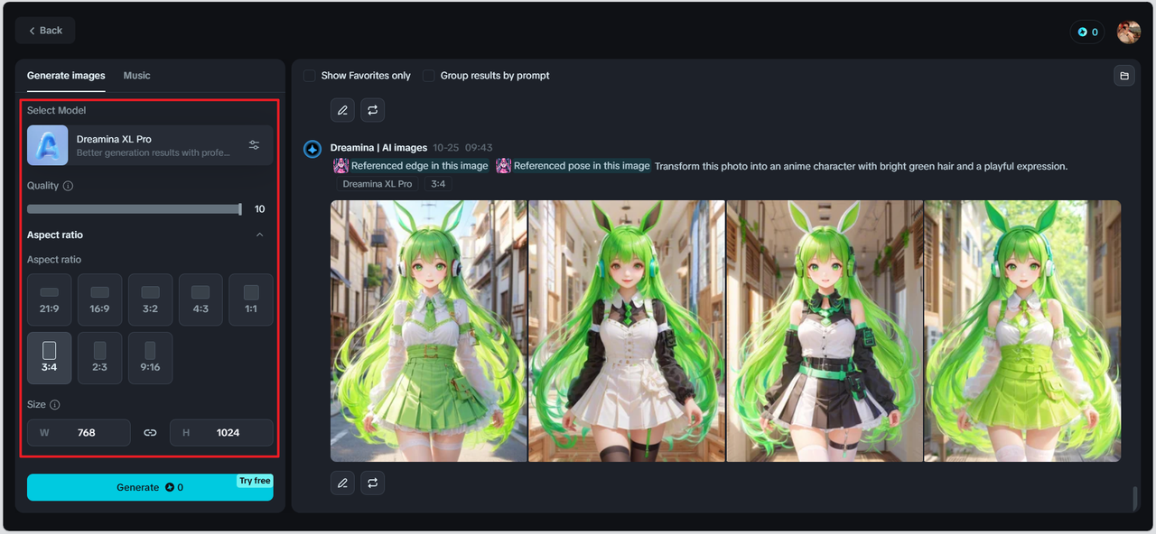Toggle the width-height link icon
1156x534 pixels.
coord(150,433)
